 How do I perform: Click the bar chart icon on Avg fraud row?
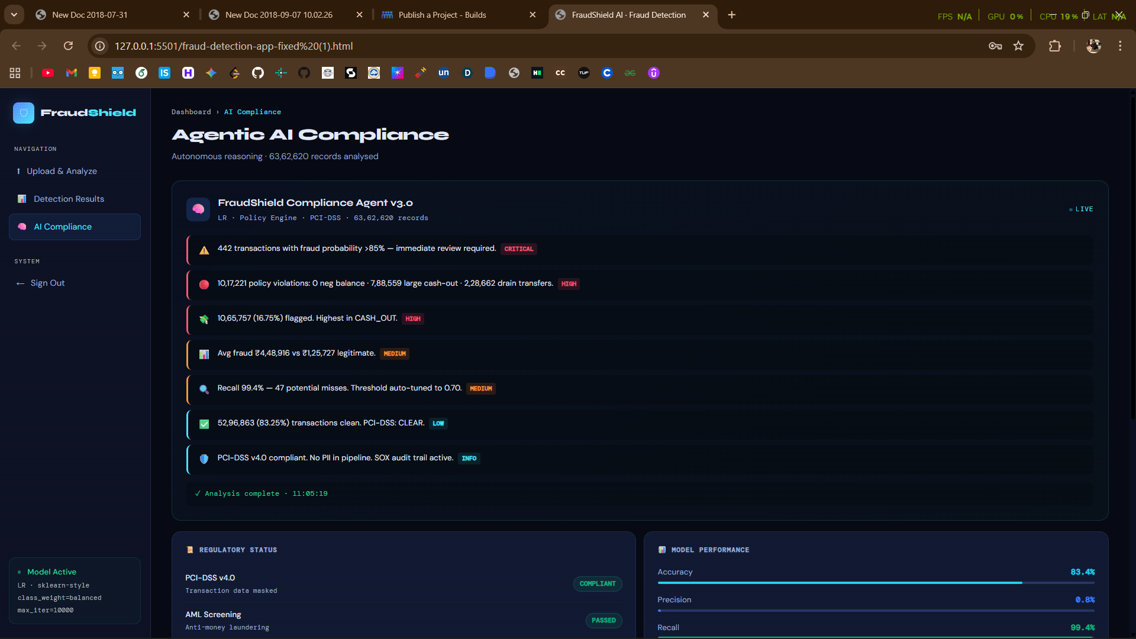(x=204, y=354)
